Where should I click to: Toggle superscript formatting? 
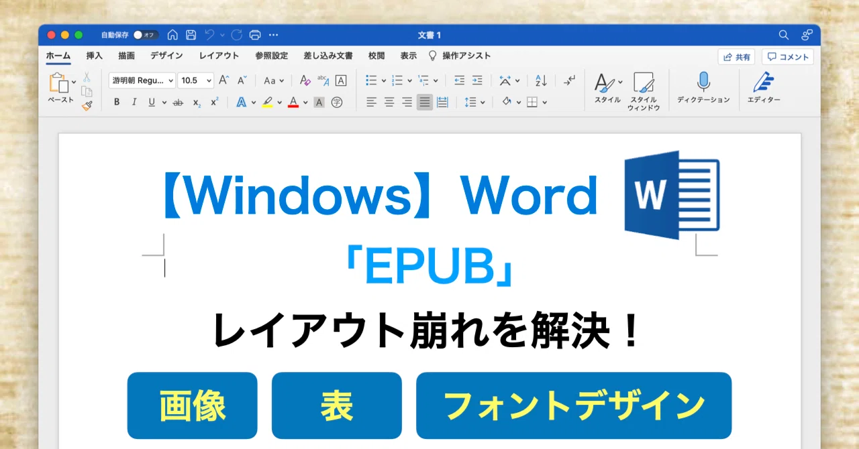[x=215, y=102]
